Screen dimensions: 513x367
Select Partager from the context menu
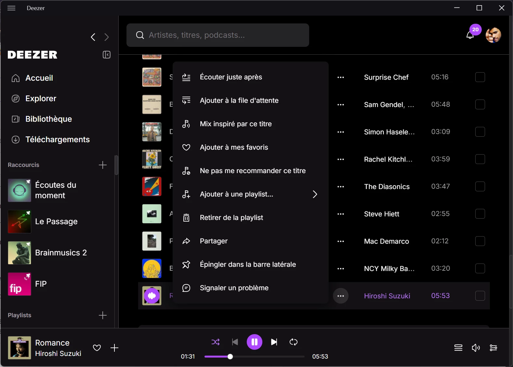251,241
